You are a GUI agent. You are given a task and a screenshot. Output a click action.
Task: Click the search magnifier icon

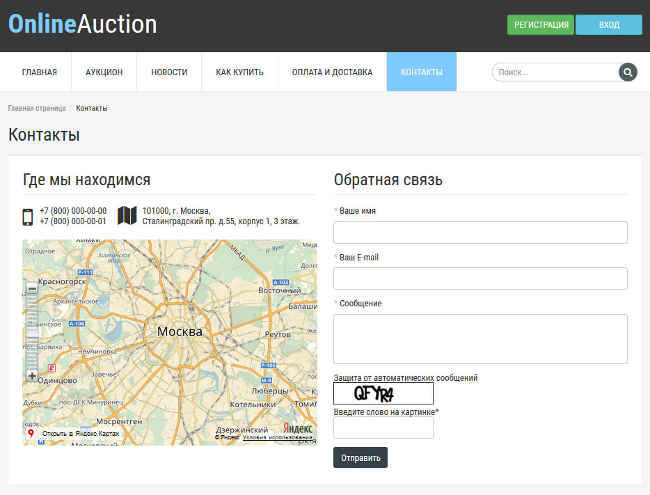[628, 72]
